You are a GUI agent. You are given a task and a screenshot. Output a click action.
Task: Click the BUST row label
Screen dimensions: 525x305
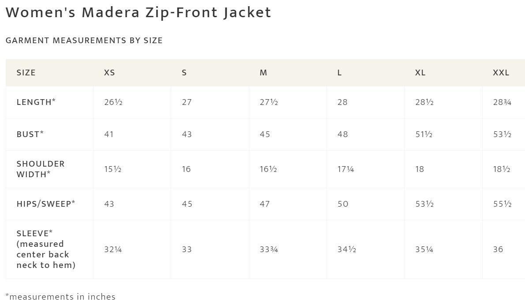[30, 134]
